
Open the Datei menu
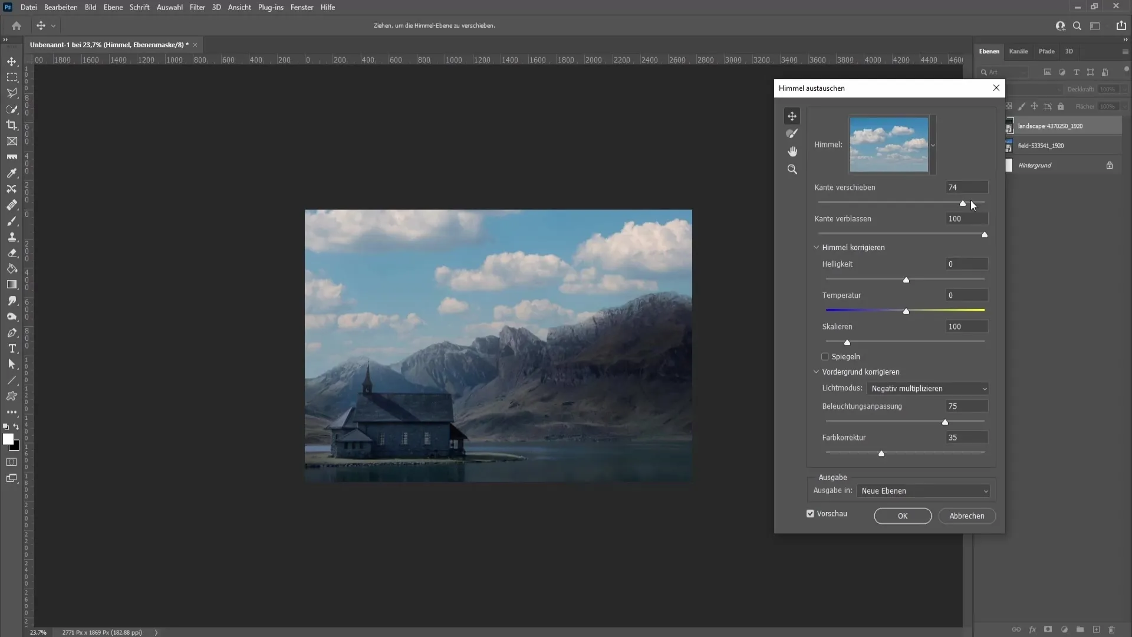(28, 7)
